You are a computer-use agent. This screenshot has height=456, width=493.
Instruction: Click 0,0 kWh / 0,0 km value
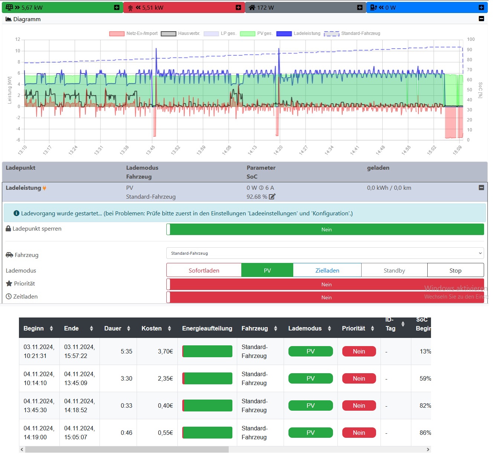[389, 188]
